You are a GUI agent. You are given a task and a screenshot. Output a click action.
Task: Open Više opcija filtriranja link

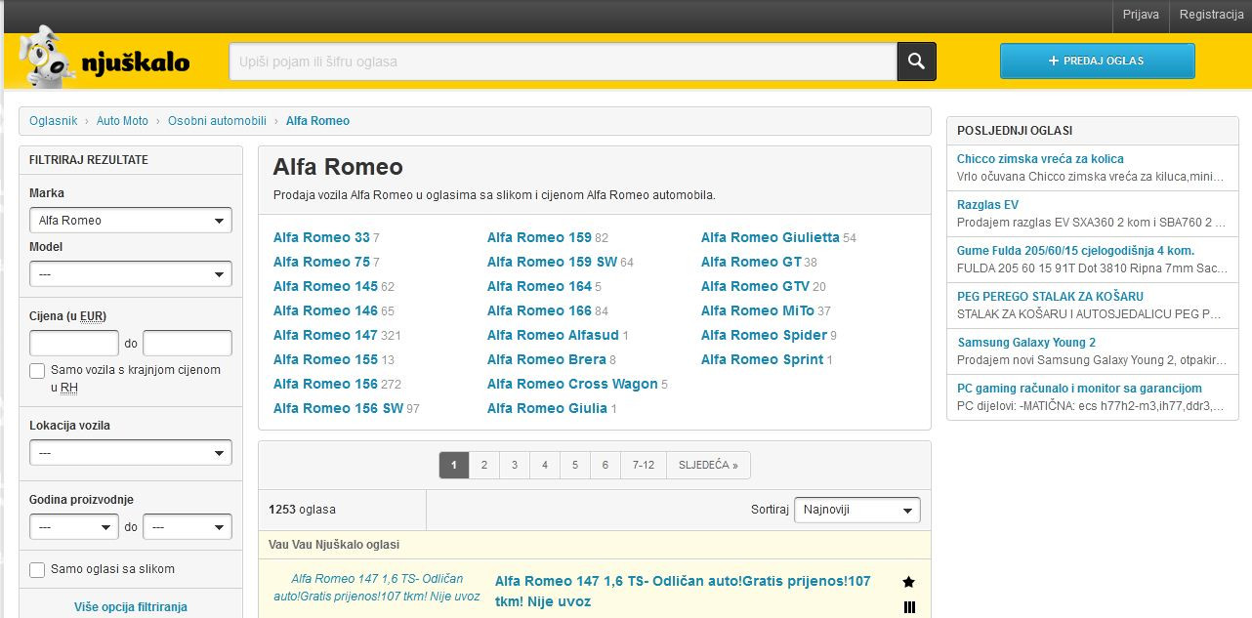click(x=131, y=607)
